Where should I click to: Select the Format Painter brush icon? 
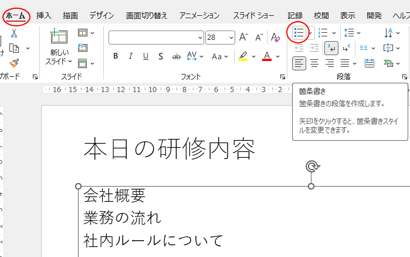(14, 63)
